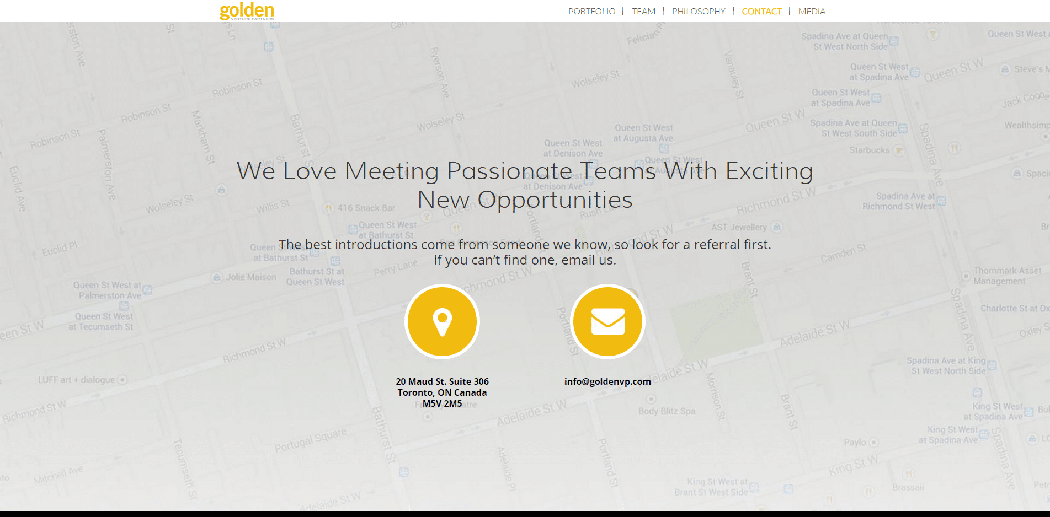Open the Media page

[x=812, y=11]
